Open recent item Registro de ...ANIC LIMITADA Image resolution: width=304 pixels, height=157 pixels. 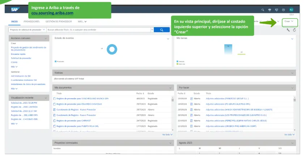pos(24,107)
